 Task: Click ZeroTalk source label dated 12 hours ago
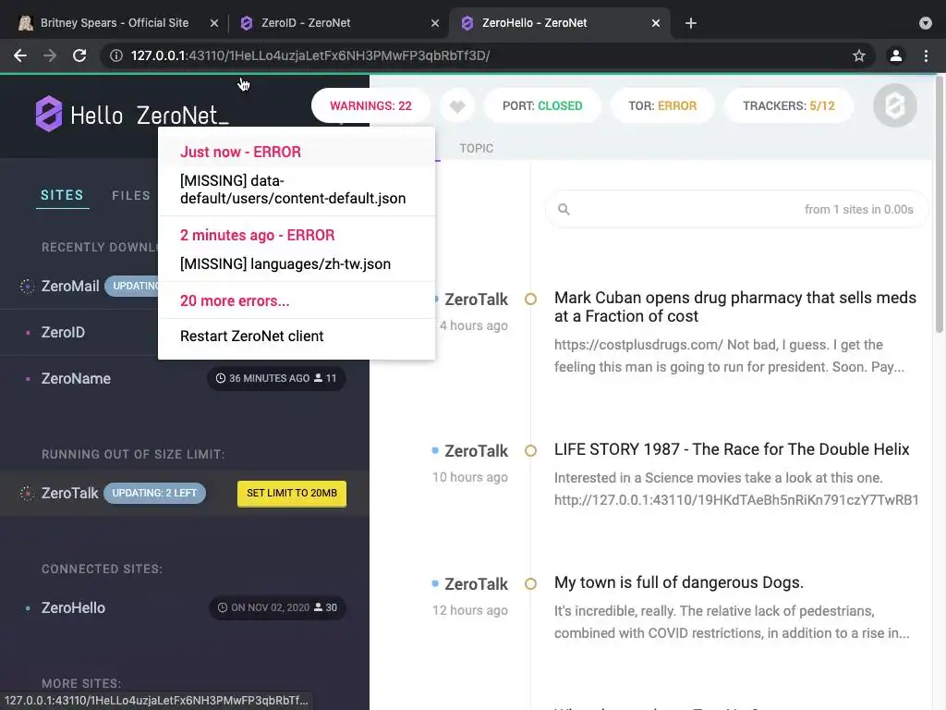(476, 584)
